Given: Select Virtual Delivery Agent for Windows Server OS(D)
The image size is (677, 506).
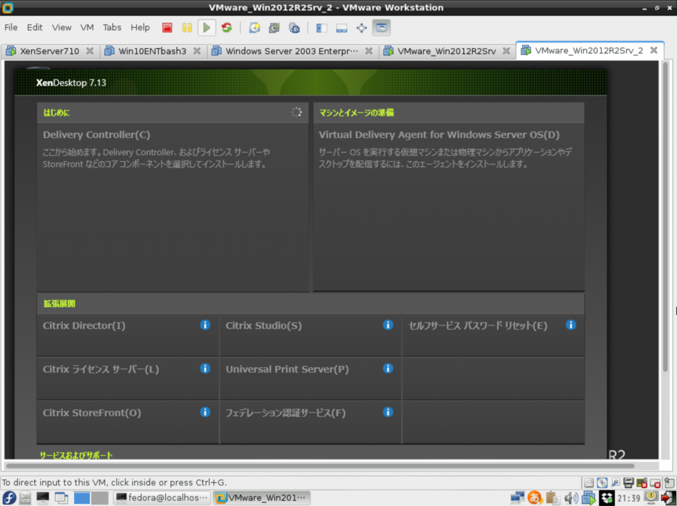Looking at the screenshot, I should 439,135.
